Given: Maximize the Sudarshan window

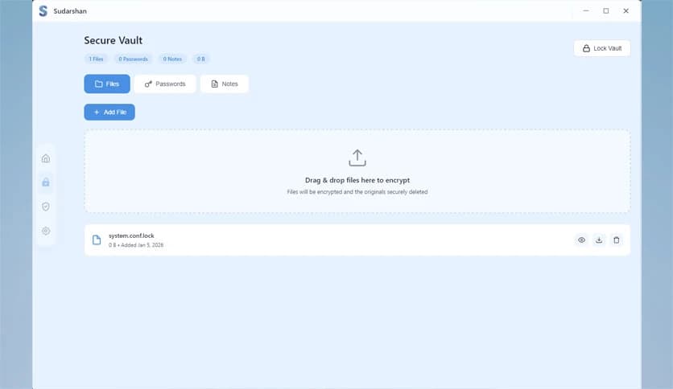Looking at the screenshot, I should point(606,10).
